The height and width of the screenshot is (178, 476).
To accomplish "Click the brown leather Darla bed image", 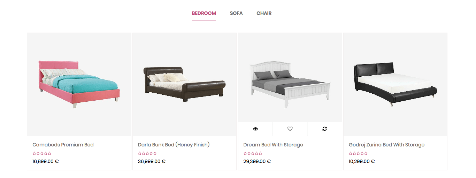I will pos(184,84).
